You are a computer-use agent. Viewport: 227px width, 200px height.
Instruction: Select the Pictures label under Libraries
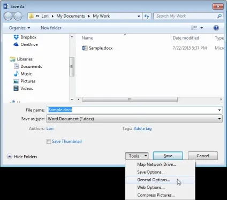28,81
